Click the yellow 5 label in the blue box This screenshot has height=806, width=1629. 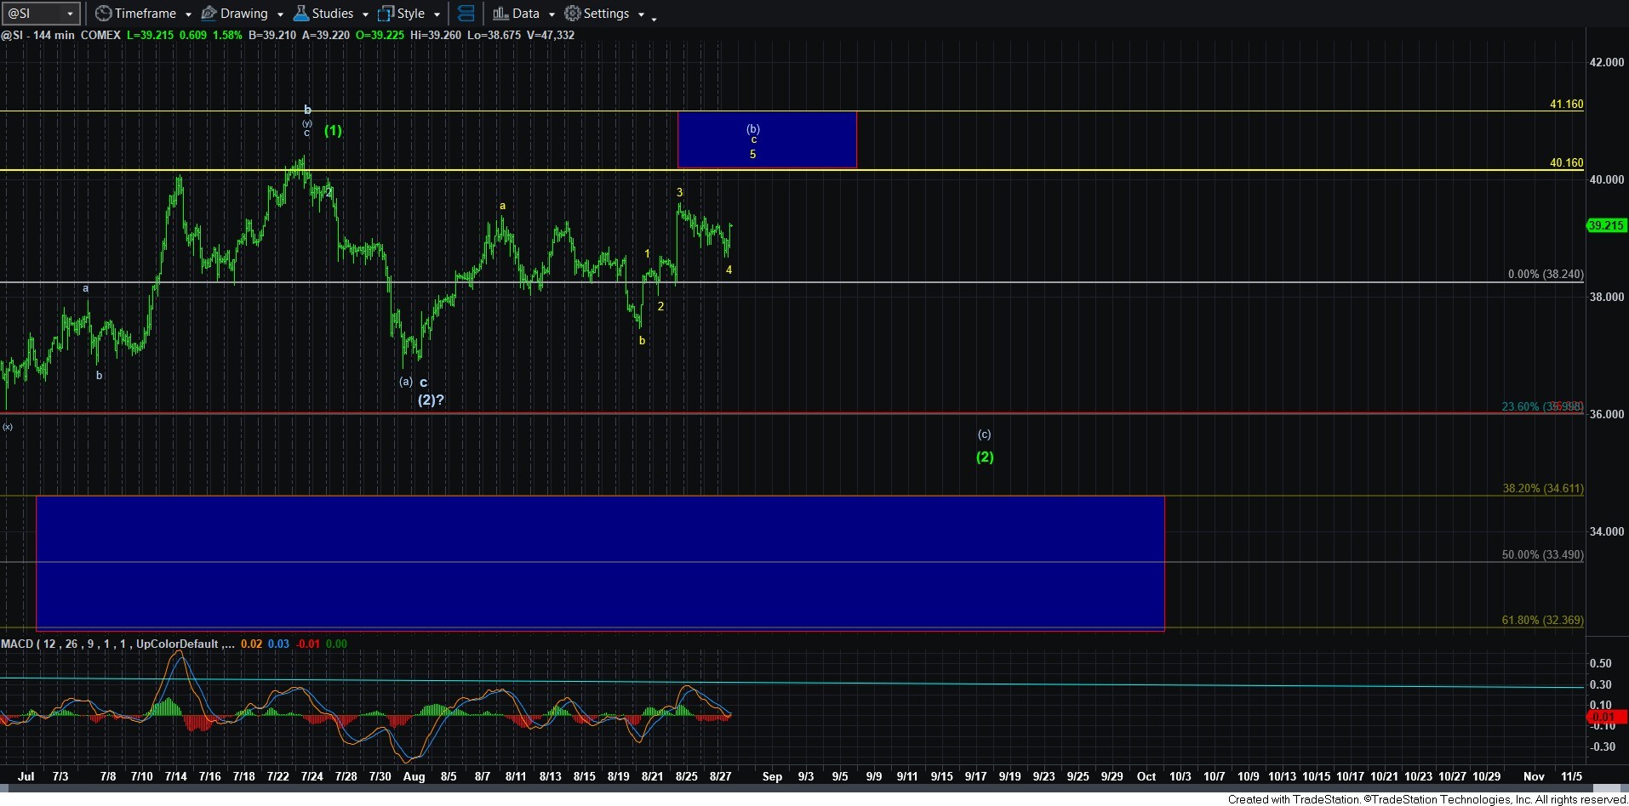[752, 154]
